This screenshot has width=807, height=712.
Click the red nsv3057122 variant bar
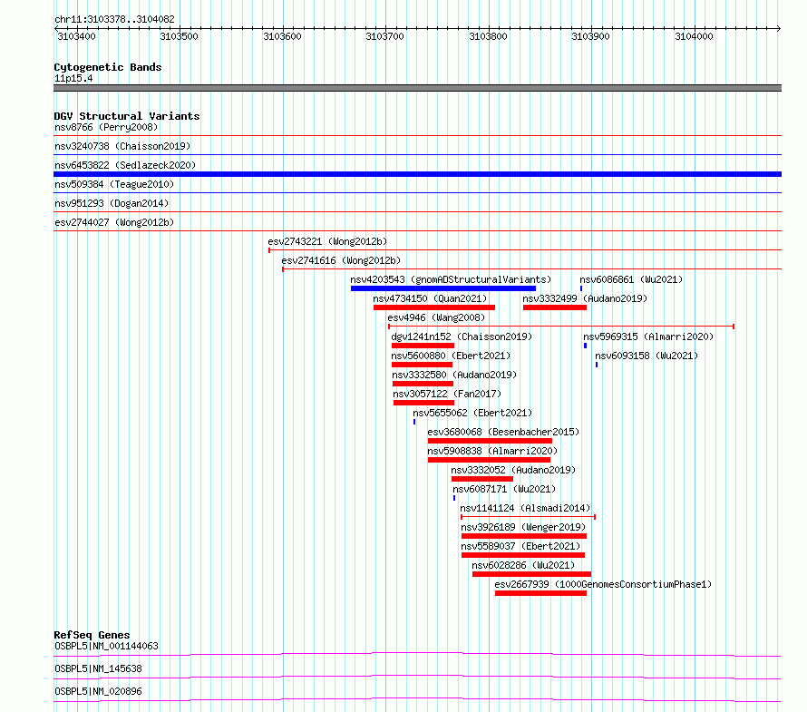pos(423,403)
